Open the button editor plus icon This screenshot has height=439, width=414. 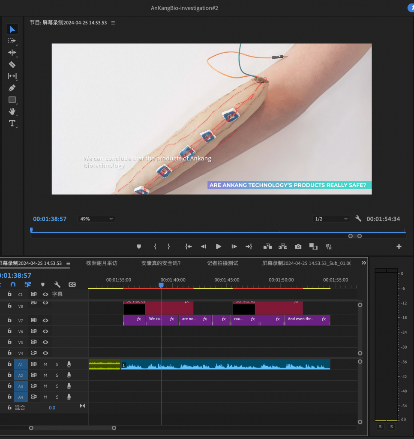click(399, 247)
